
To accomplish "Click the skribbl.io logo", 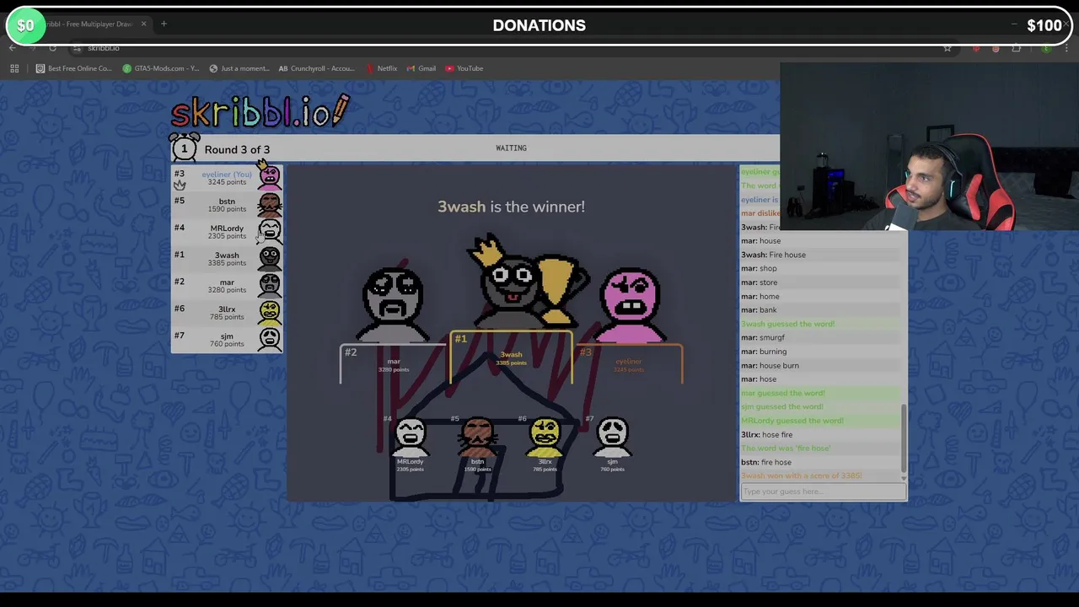I will 260,110.
